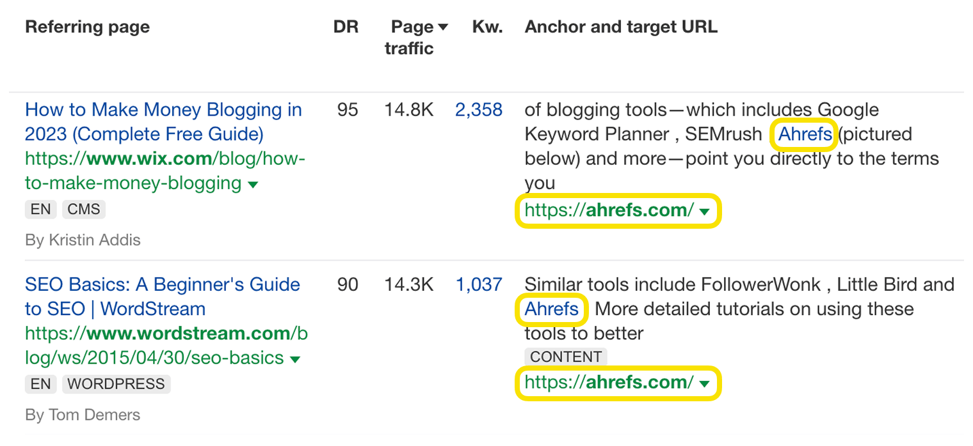This screenshot has height=446, width=973.
Task: Click the author name Kristin Addis
Action: tap(82, 240)
